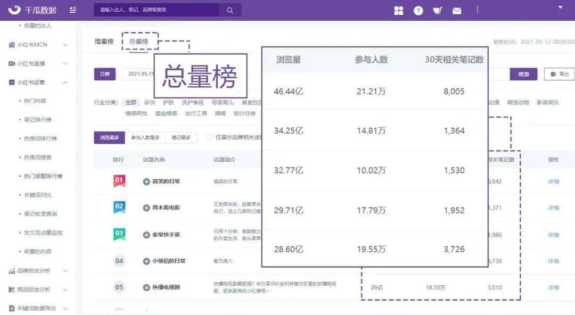This screenshot has height=315, width=575.
Task: Expand the 小红书直播 sidebar section
Action: pyautogui.click(x=38, y=63)
